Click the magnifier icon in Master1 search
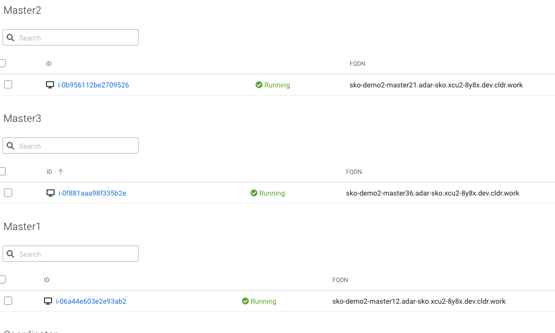555x333 pixels. coord(11,254)
